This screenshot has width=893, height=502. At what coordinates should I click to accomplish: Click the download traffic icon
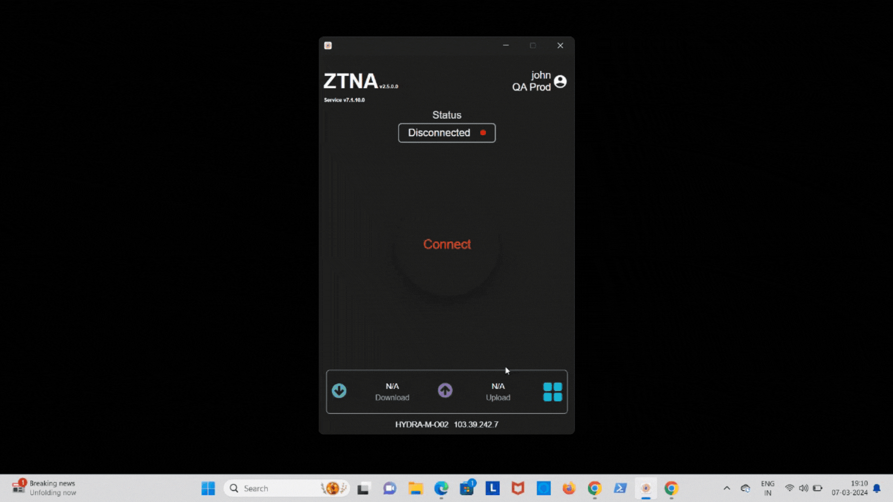339,390
